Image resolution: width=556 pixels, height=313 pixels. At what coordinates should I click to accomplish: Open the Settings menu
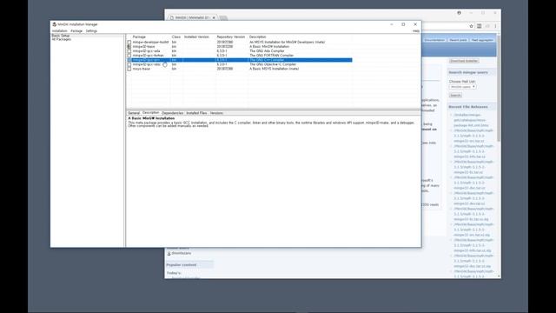tap(91, 31)
